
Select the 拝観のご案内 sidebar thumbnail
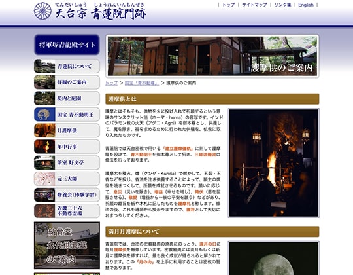[44, 82]
